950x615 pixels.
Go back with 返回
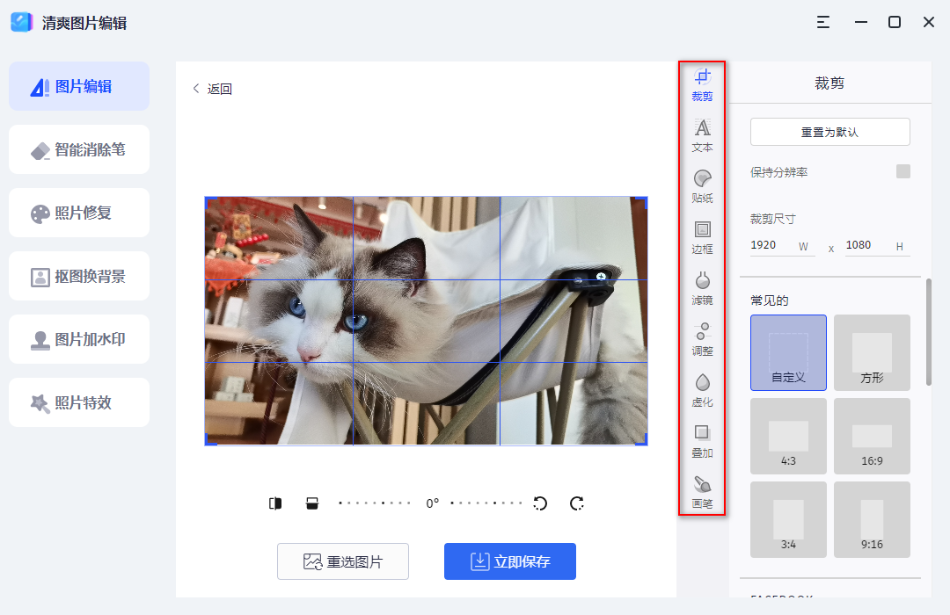(x=213, y=89)
